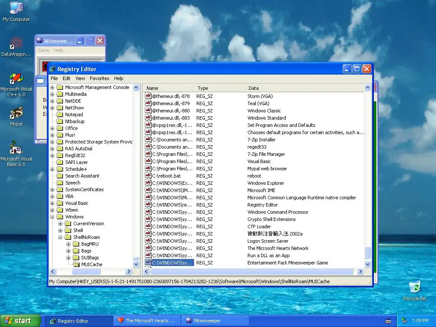Open the File menu in Registry Editor
The width and height of the screenshot is (436, 327).
[x=54, y=78]
